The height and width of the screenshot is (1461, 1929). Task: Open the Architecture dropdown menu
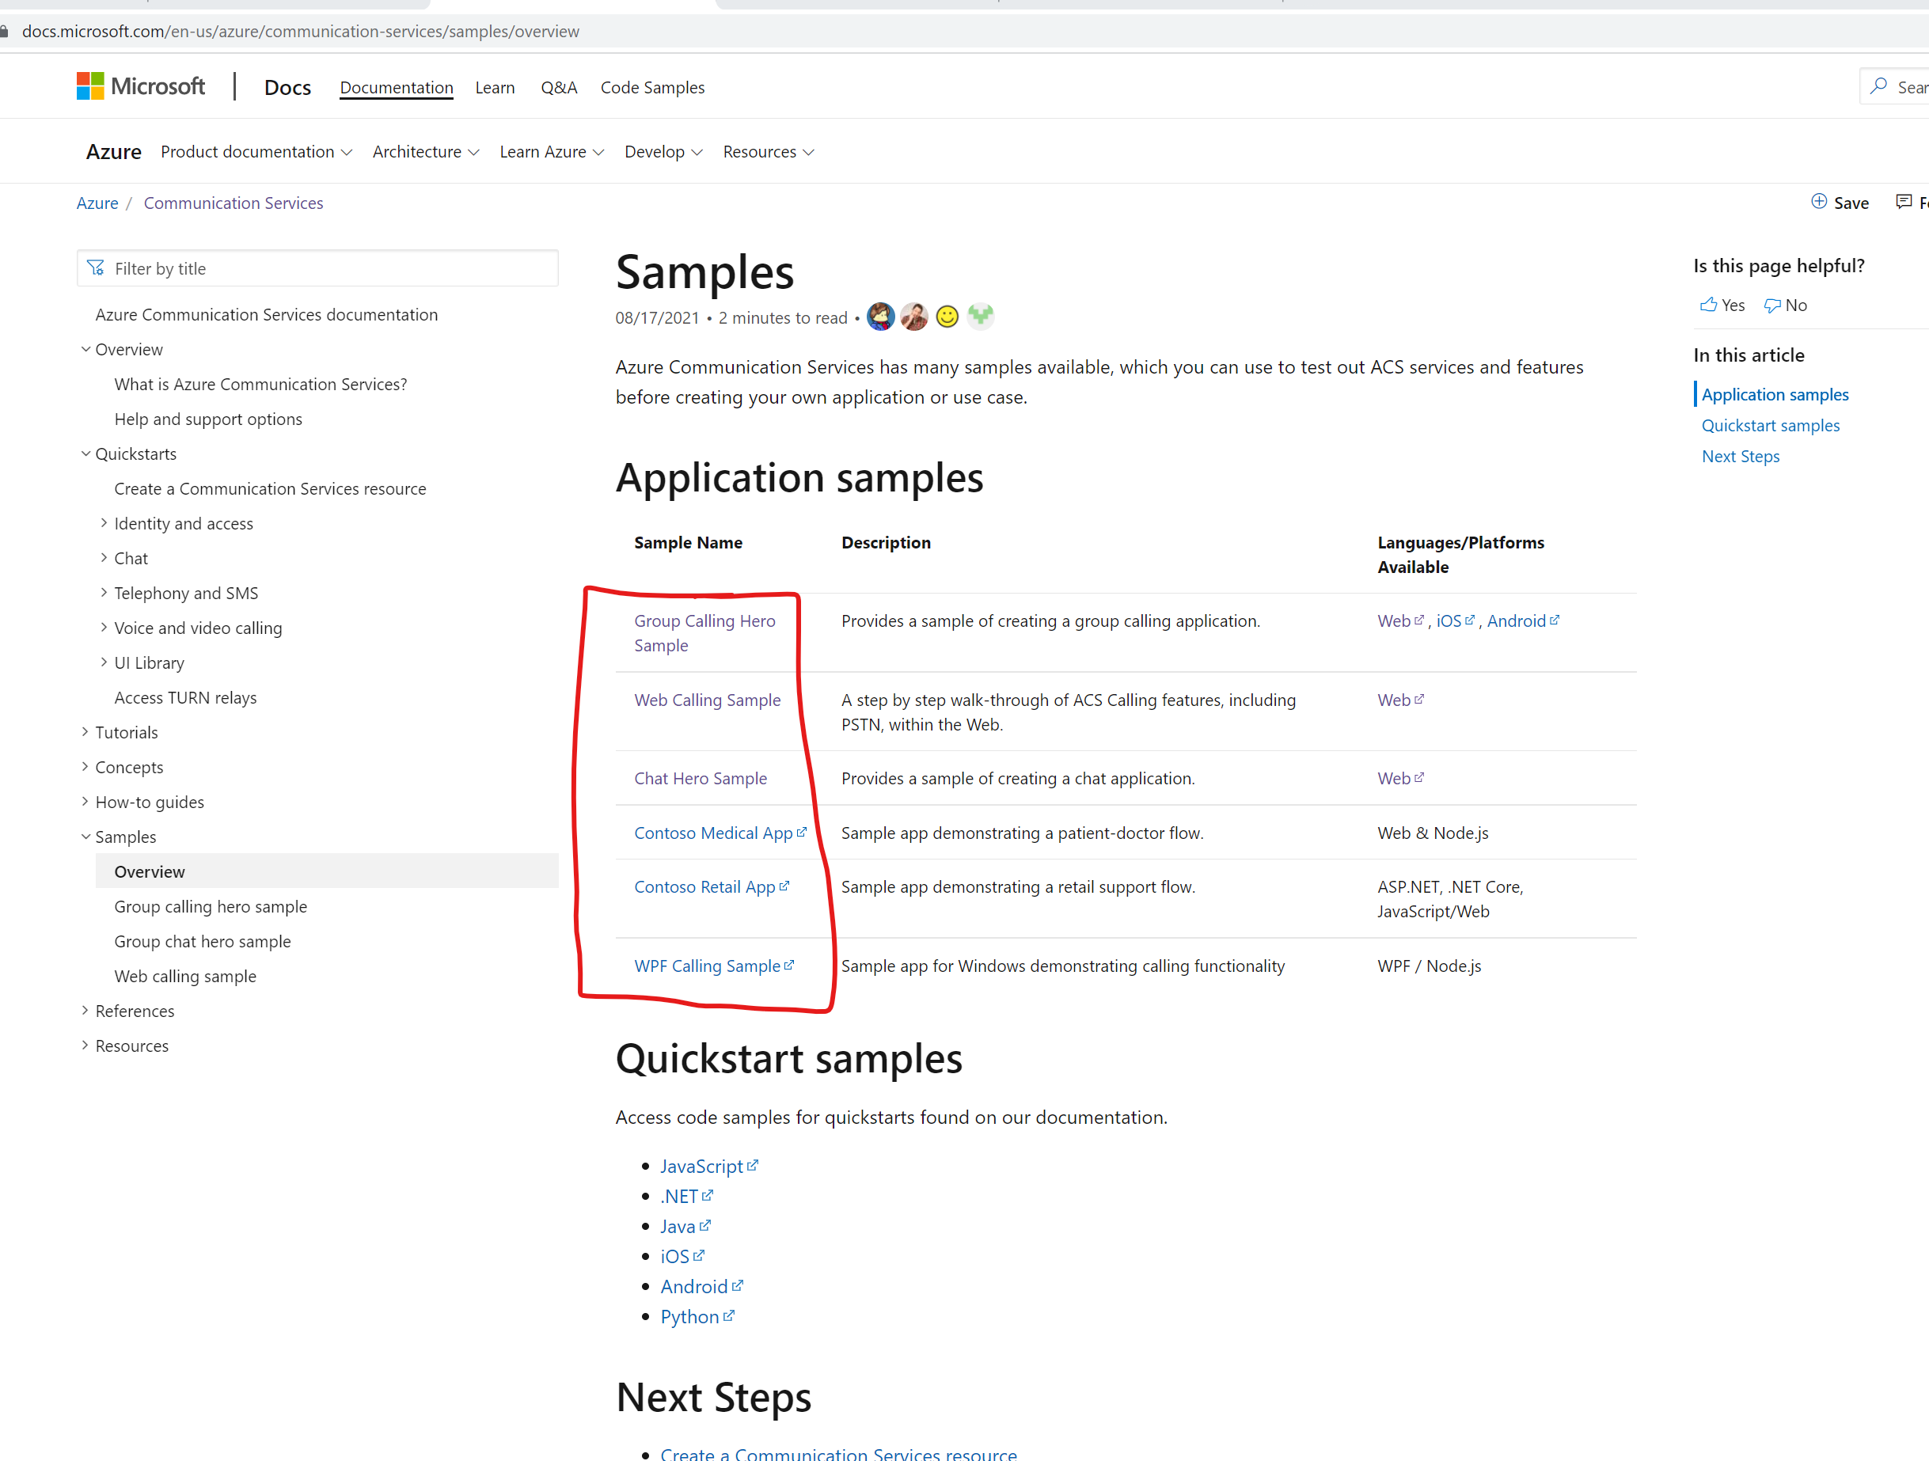click(x=426, y=152)
